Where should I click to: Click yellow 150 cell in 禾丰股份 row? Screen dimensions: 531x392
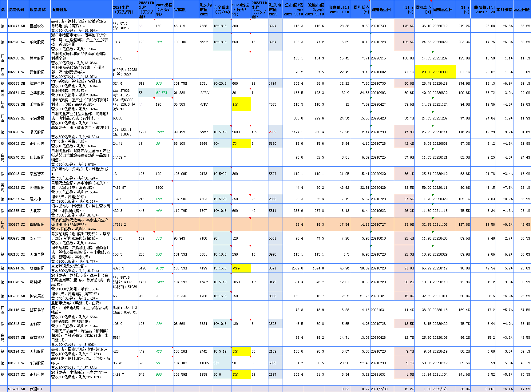tap(241, 104)
